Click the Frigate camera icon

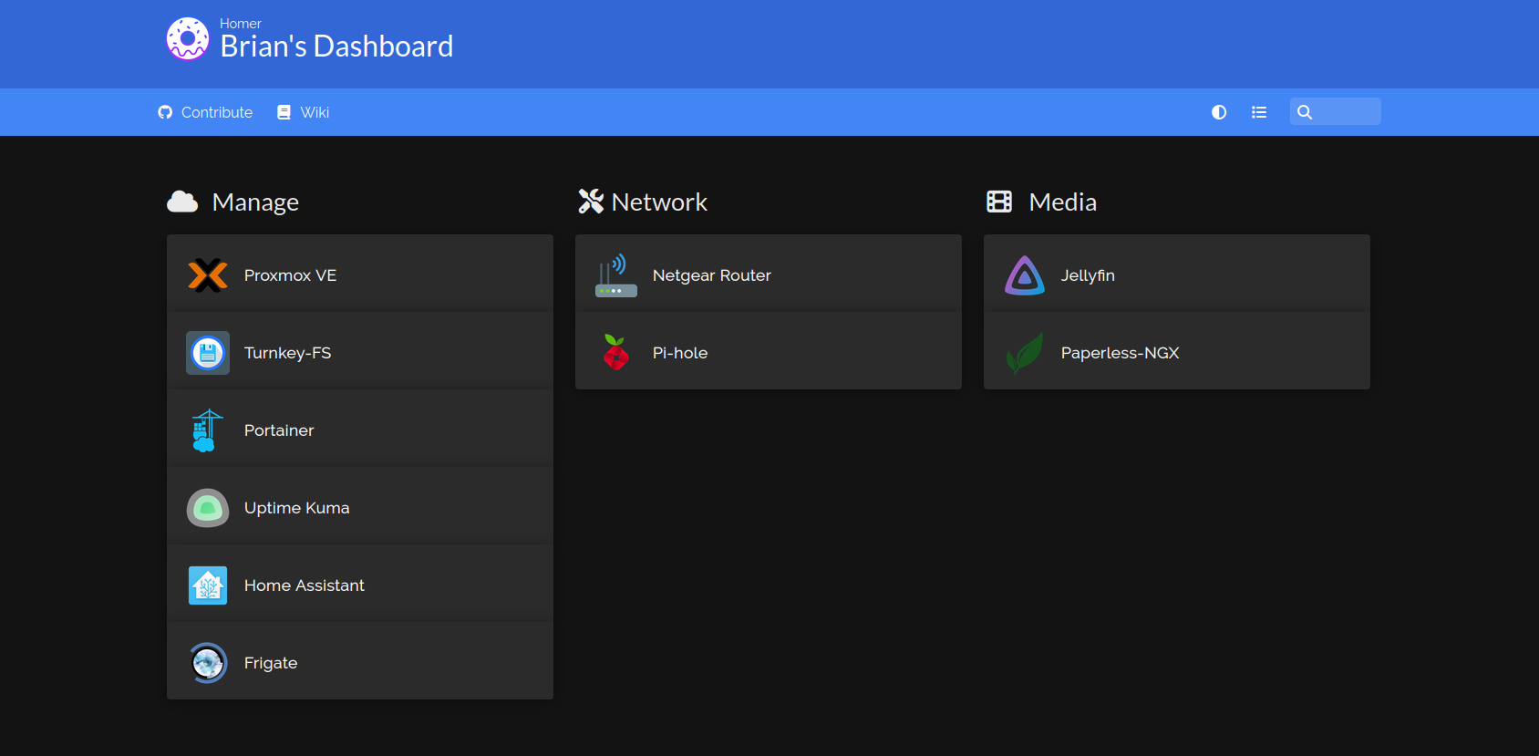click(x=208, y=663)
